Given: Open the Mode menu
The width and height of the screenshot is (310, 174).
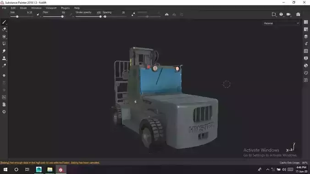Looking at the screenshot, I should 23,8.
